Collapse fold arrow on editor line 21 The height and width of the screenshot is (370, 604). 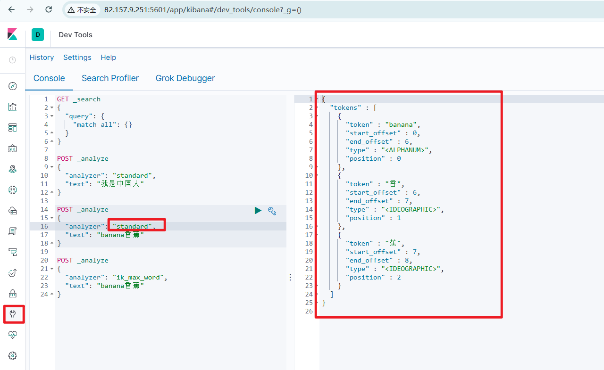click(52, 269)
